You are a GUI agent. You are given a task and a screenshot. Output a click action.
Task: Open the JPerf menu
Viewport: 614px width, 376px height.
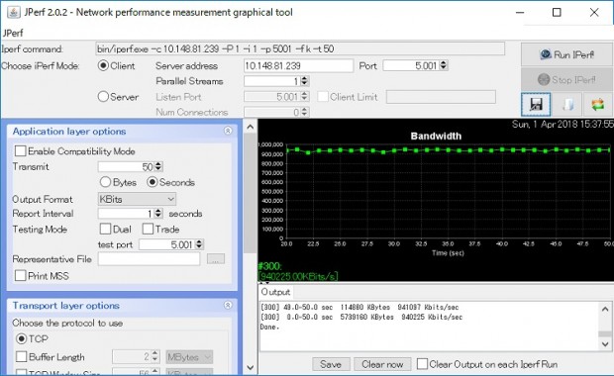[13, 33]
